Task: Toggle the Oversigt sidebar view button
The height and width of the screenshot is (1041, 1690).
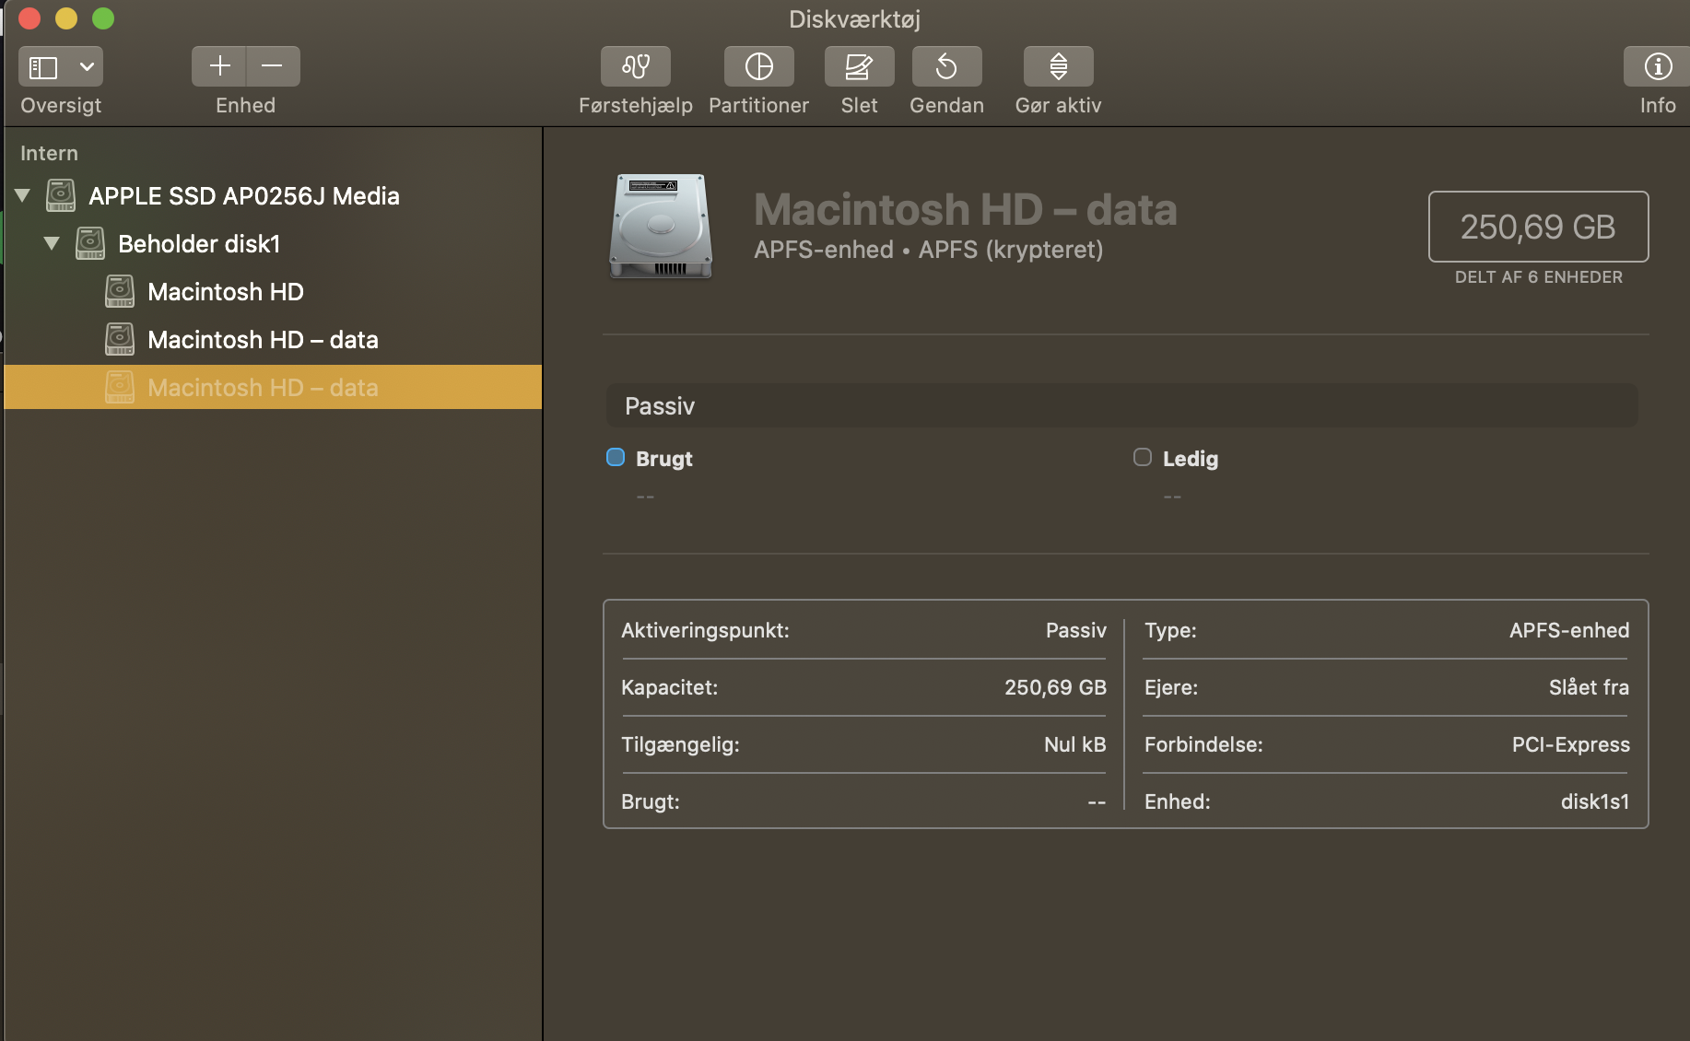Action: point(43,66)
